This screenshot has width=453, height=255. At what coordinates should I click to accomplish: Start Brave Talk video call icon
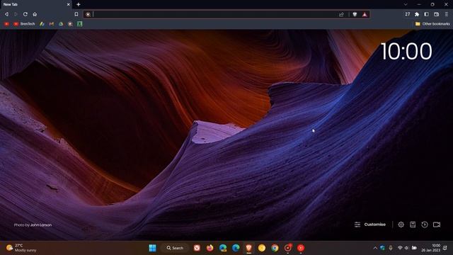(x=437, y=225)
